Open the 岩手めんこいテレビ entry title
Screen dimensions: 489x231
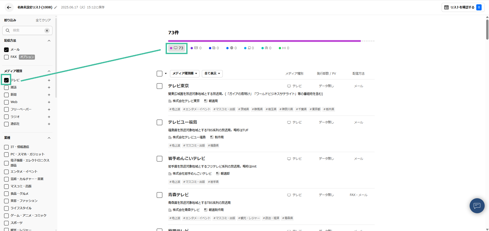coord(187,159)
